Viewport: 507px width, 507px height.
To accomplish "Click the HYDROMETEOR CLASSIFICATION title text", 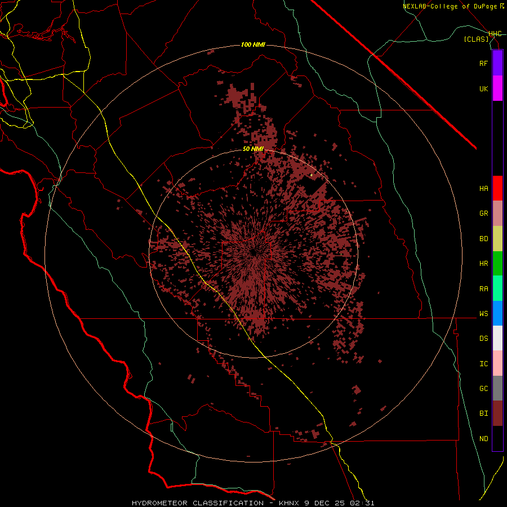I will (198, 503).
